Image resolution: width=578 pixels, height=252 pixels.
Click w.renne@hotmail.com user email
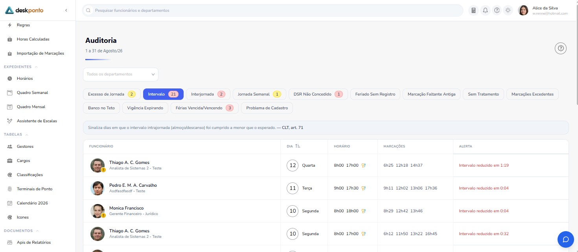550,13
